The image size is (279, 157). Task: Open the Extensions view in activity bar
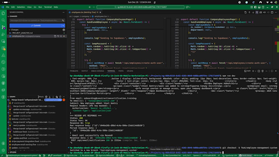pyautogui.click(x=3, y=48)
